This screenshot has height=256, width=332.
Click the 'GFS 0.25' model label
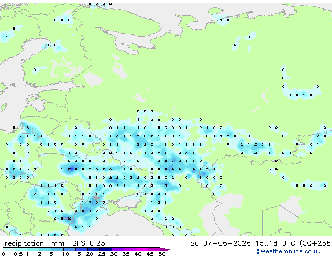88,243
